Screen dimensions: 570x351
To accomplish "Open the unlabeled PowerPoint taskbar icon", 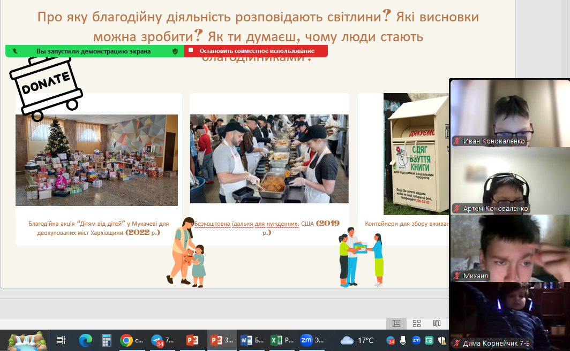I will tap(192, 340).
